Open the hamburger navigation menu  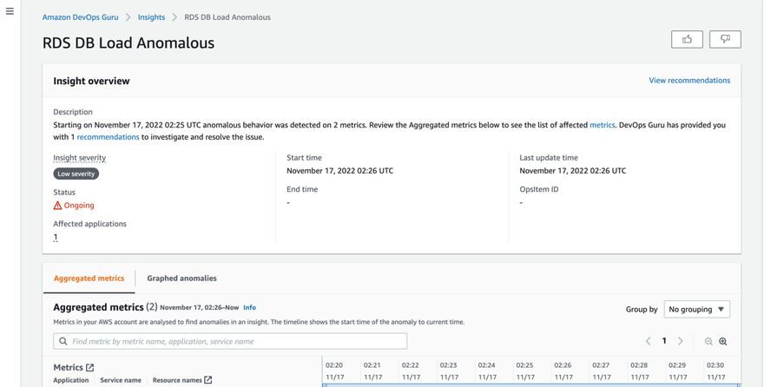click(10, 11)
